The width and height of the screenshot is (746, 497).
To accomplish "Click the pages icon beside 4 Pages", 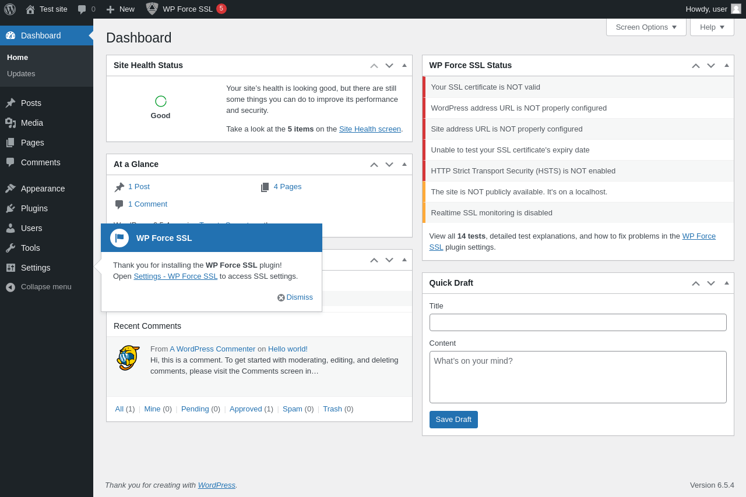I will coord(265,187).
